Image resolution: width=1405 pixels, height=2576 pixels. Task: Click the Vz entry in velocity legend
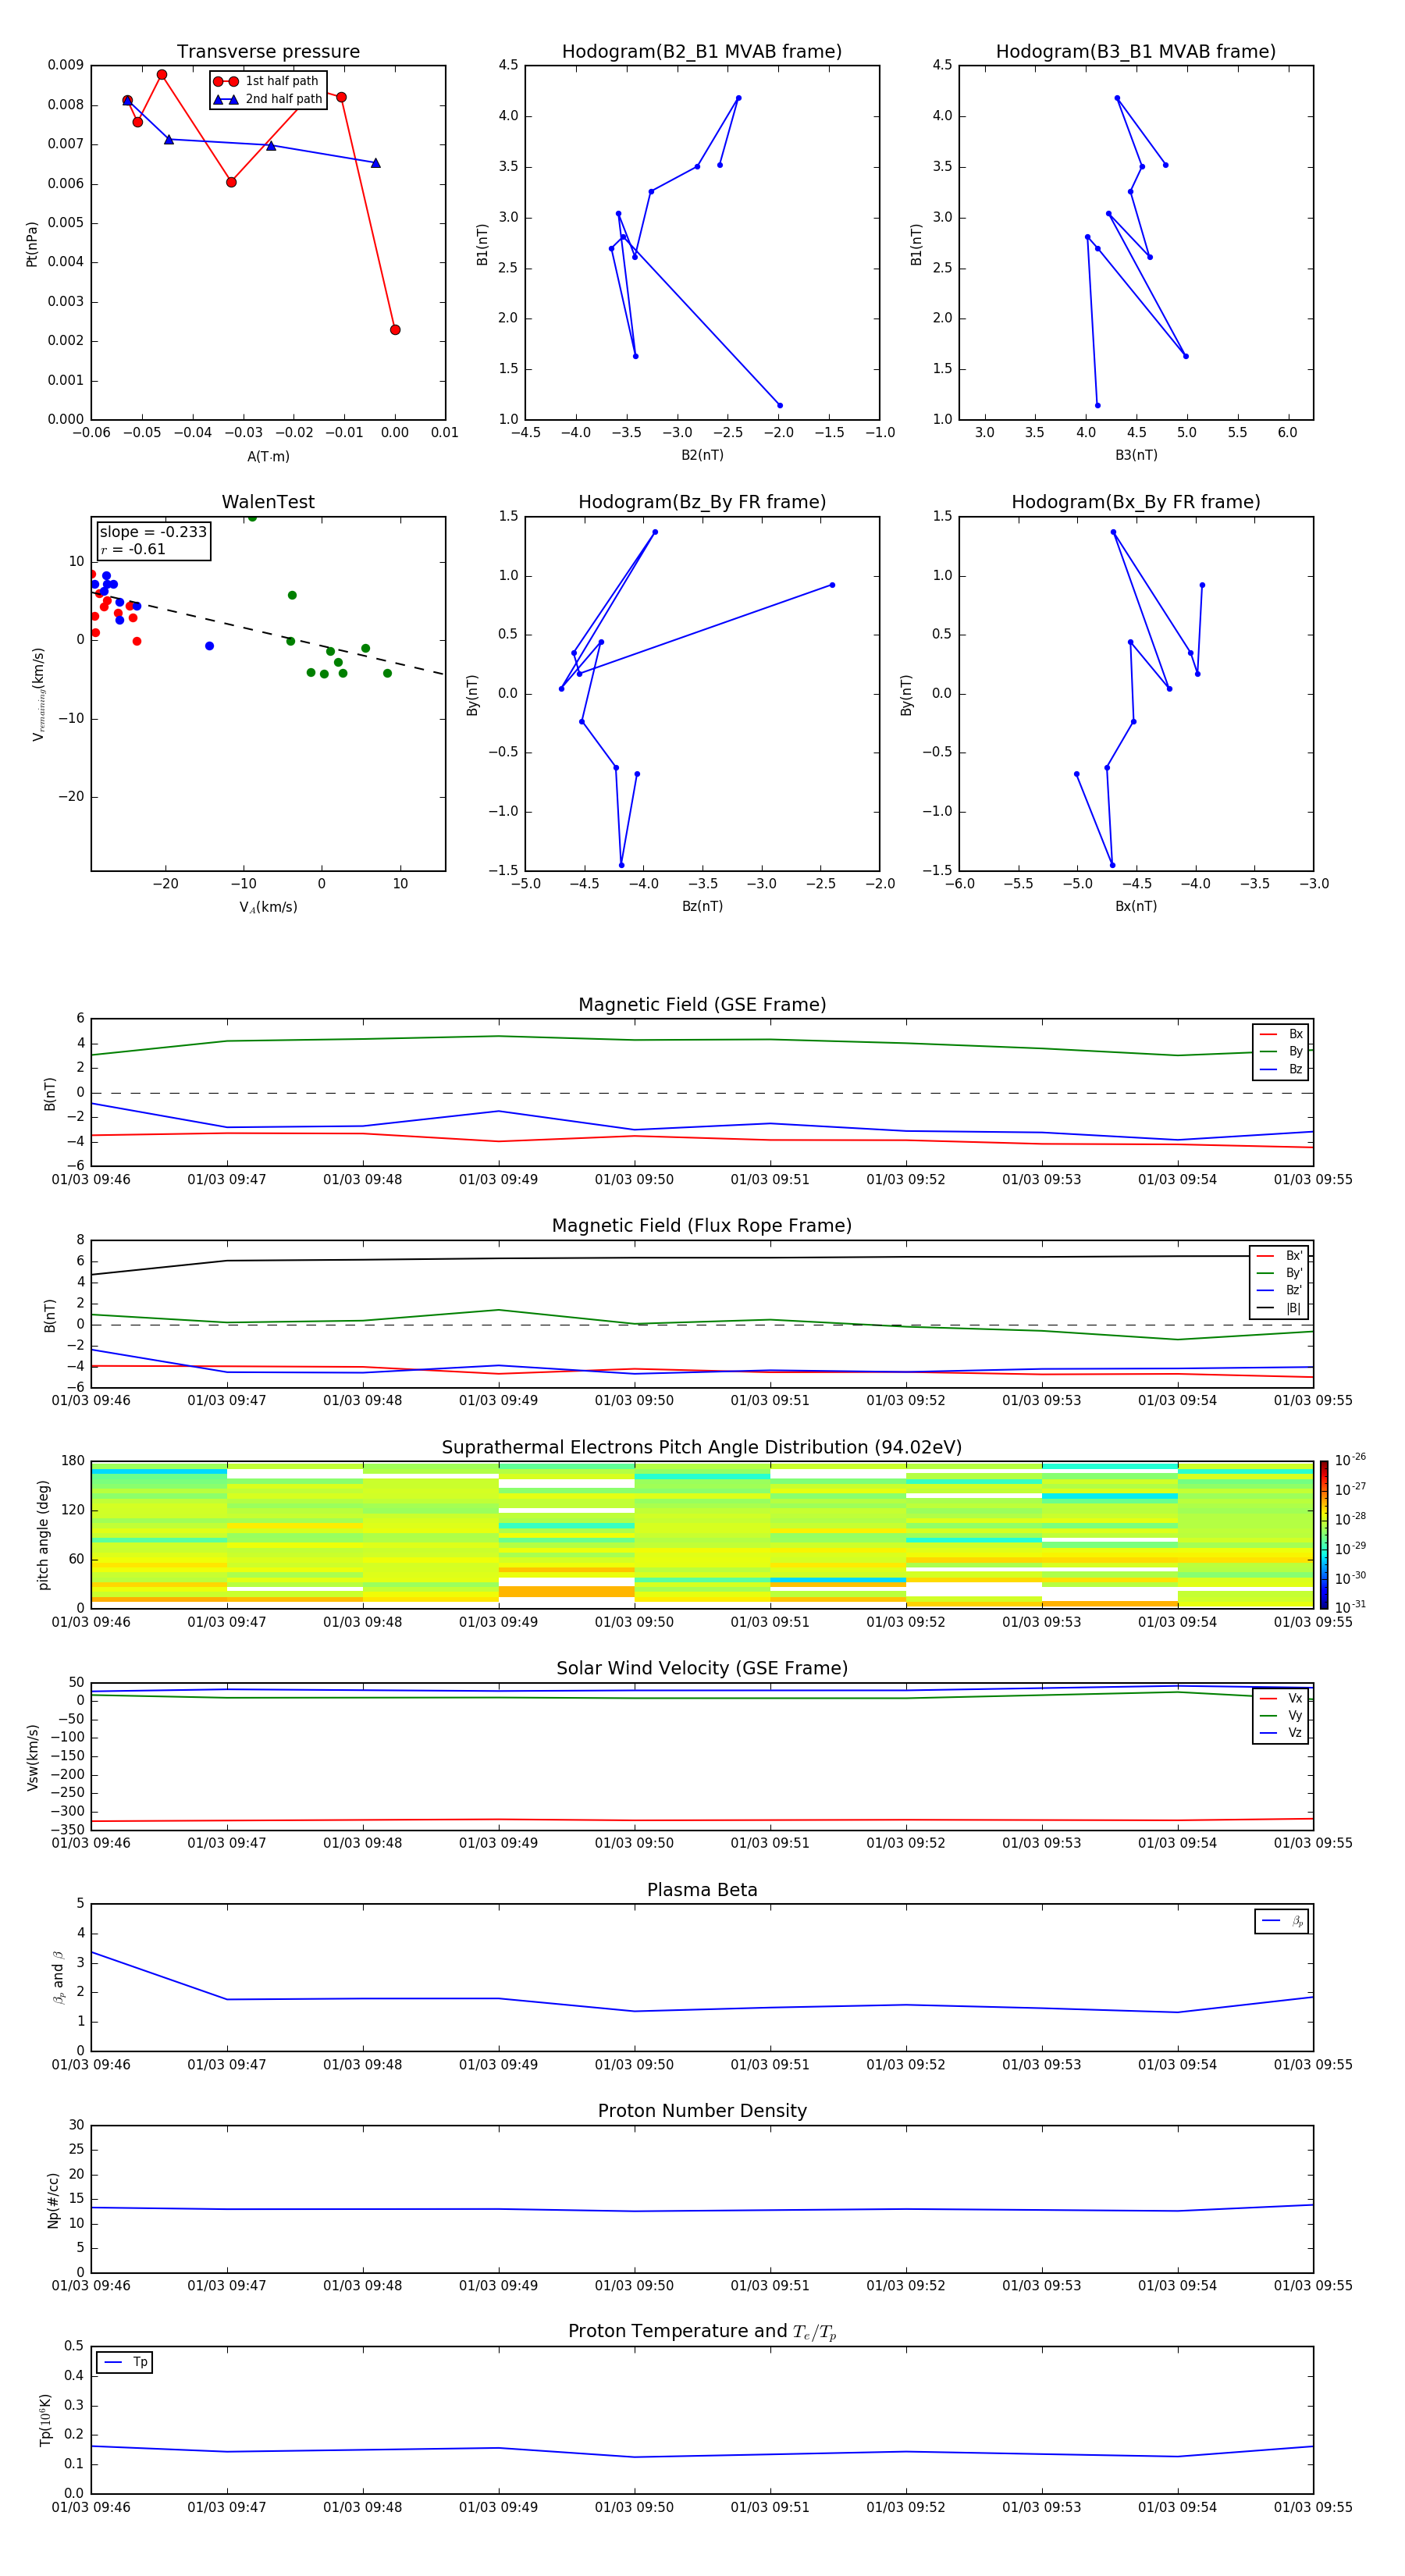tap(1281, 1733)
